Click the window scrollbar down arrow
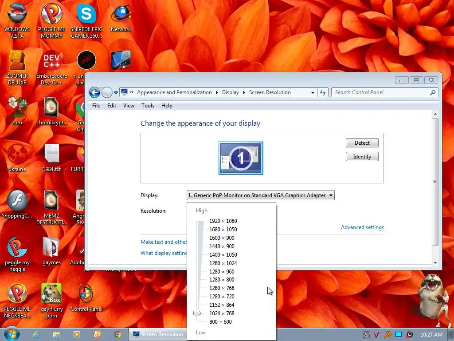The height and width of the screenshot is (341, 454). (x=435, y=263)
